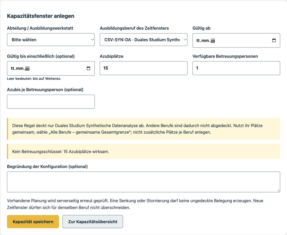Click the note starting 'Vorhandene Planung wird serverseitig'
Screen dimensions: 287x235
(135, 204)
